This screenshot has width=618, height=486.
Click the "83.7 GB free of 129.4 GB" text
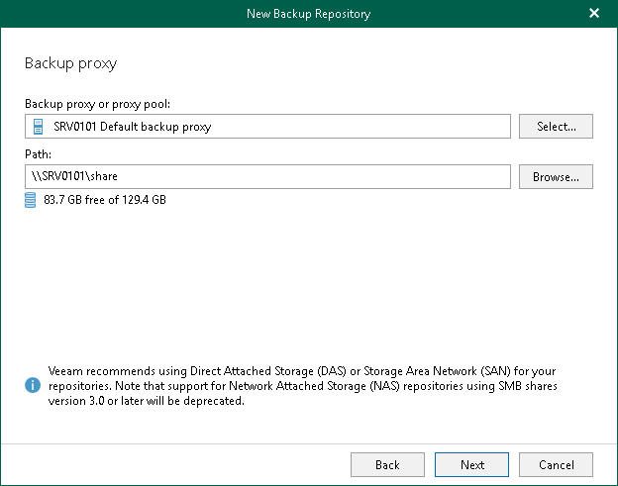click(105, 200)
